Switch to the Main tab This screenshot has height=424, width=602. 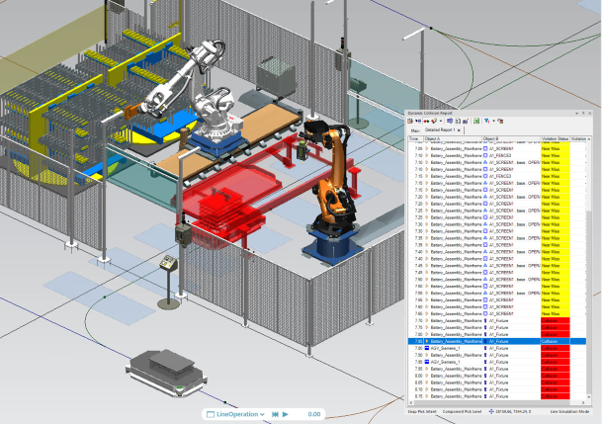click(416, 129)
